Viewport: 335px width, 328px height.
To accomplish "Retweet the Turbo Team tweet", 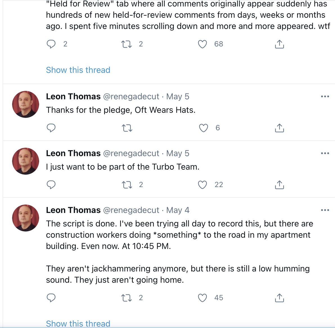I will click(x=127, y=185).
